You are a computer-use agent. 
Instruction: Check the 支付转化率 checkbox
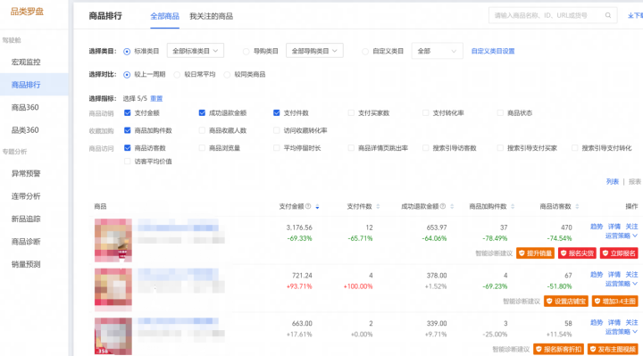tap(426, 112)
